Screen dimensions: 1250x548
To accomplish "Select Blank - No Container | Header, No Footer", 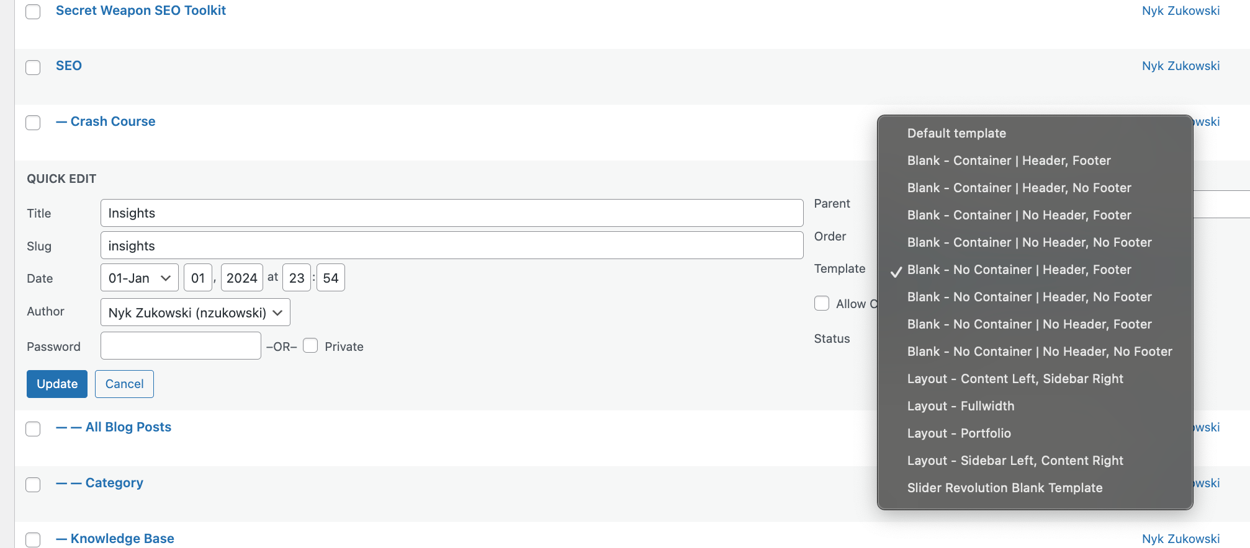I will coord(1035,297).
